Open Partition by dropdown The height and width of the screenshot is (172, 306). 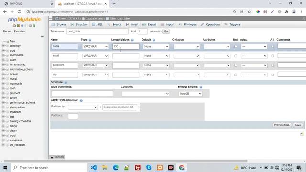83,107
